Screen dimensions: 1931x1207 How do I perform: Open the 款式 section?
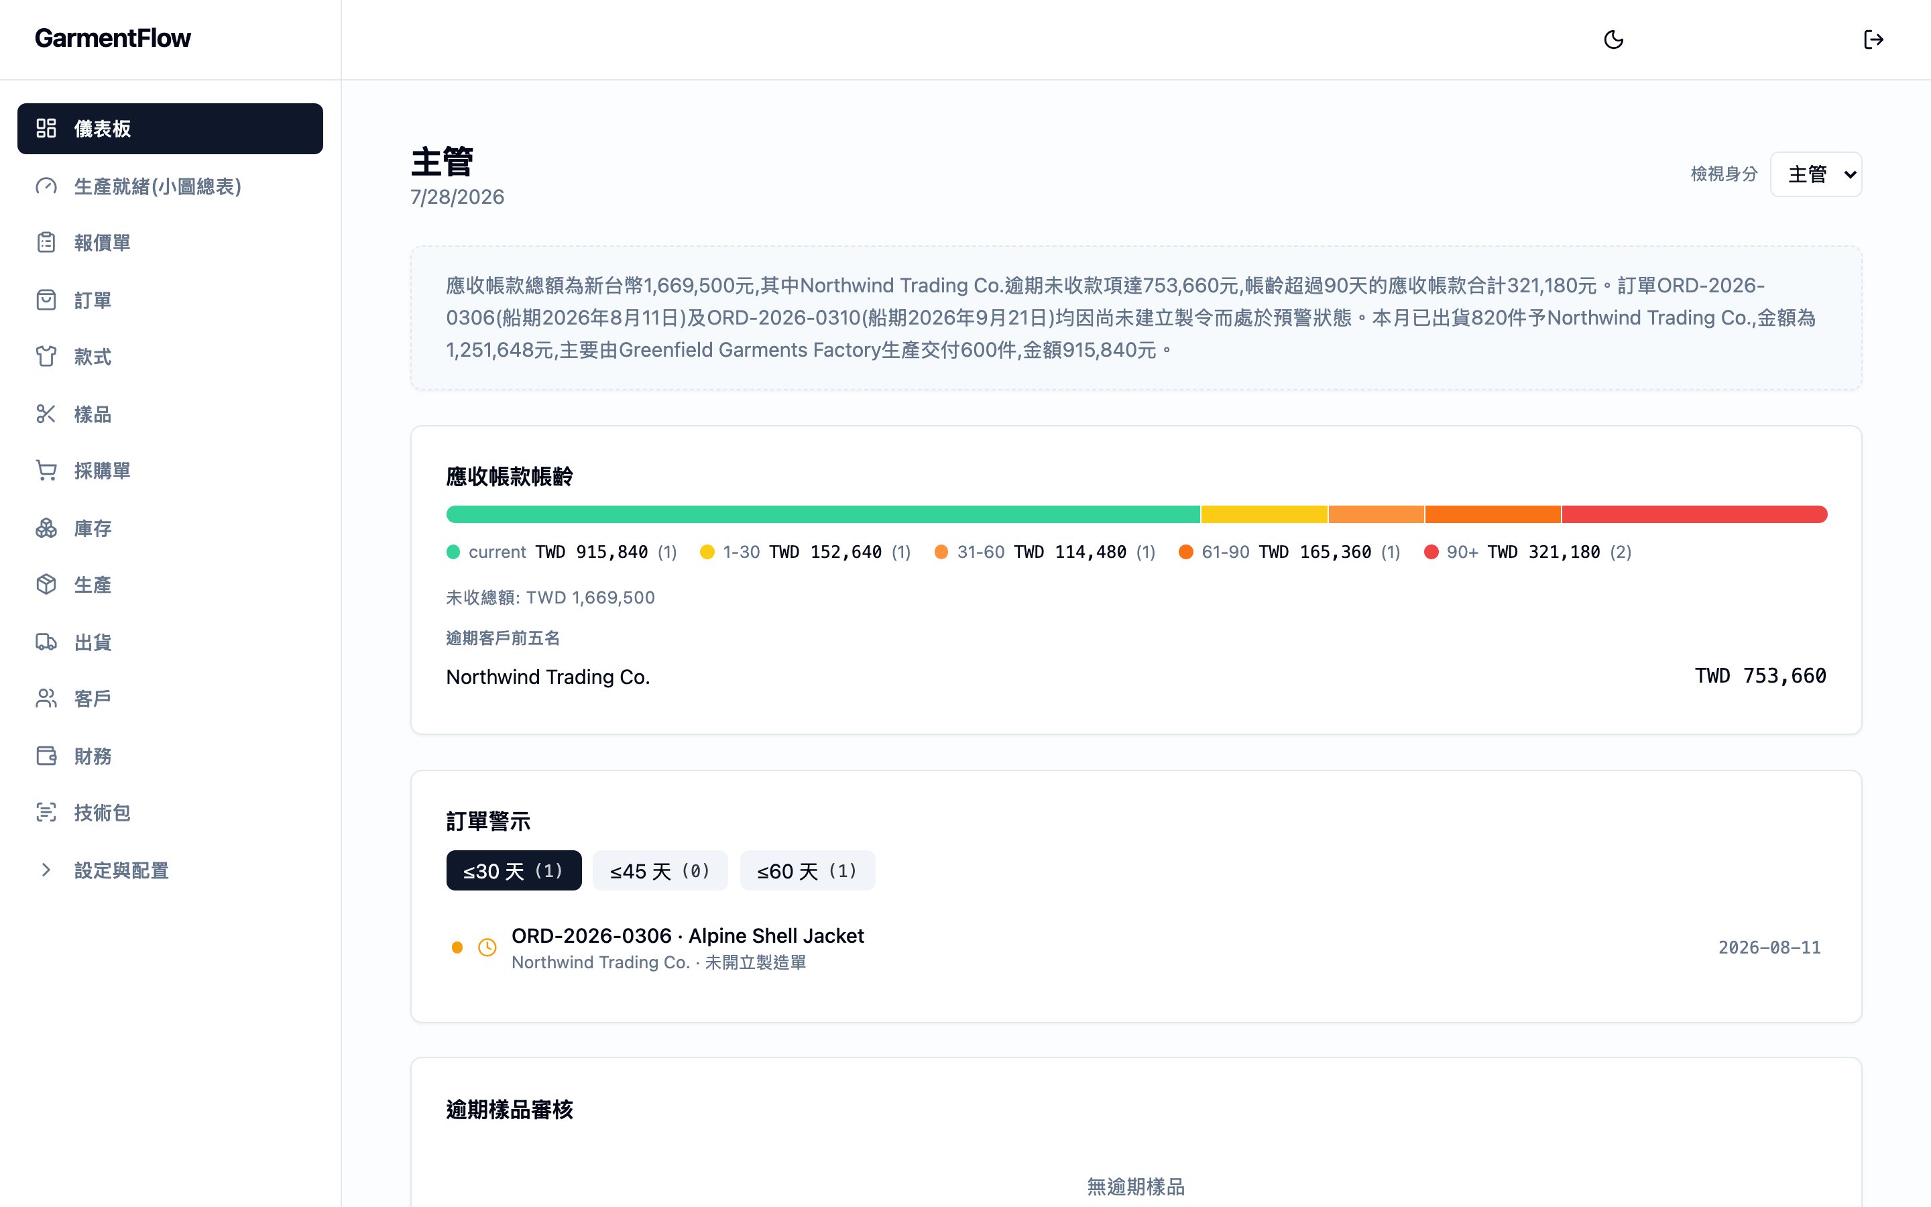pos(170,357)
